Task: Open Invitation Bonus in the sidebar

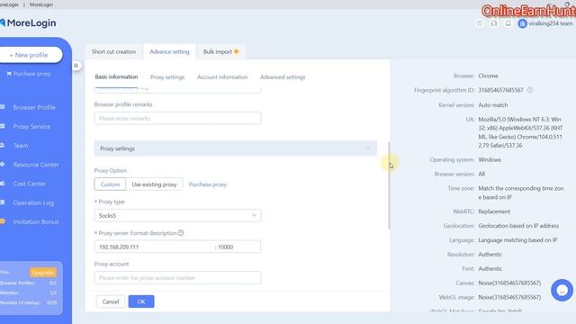Action: pos(36,222)
